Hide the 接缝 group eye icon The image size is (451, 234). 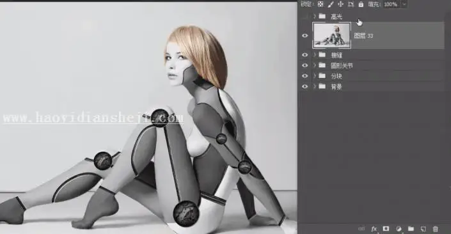pyautogui.click(x=305, y=55)
